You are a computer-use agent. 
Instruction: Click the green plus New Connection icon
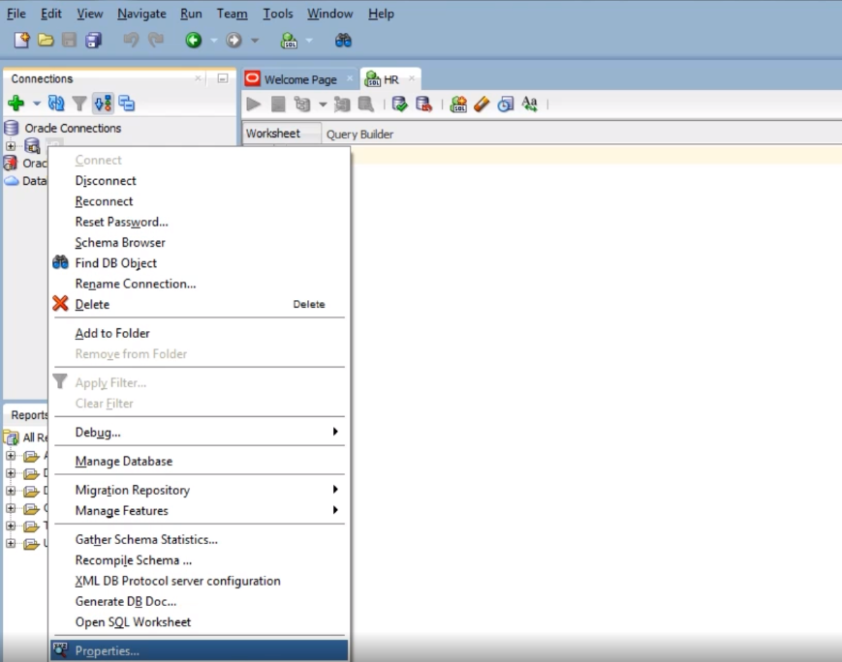[x=16, y=104]
